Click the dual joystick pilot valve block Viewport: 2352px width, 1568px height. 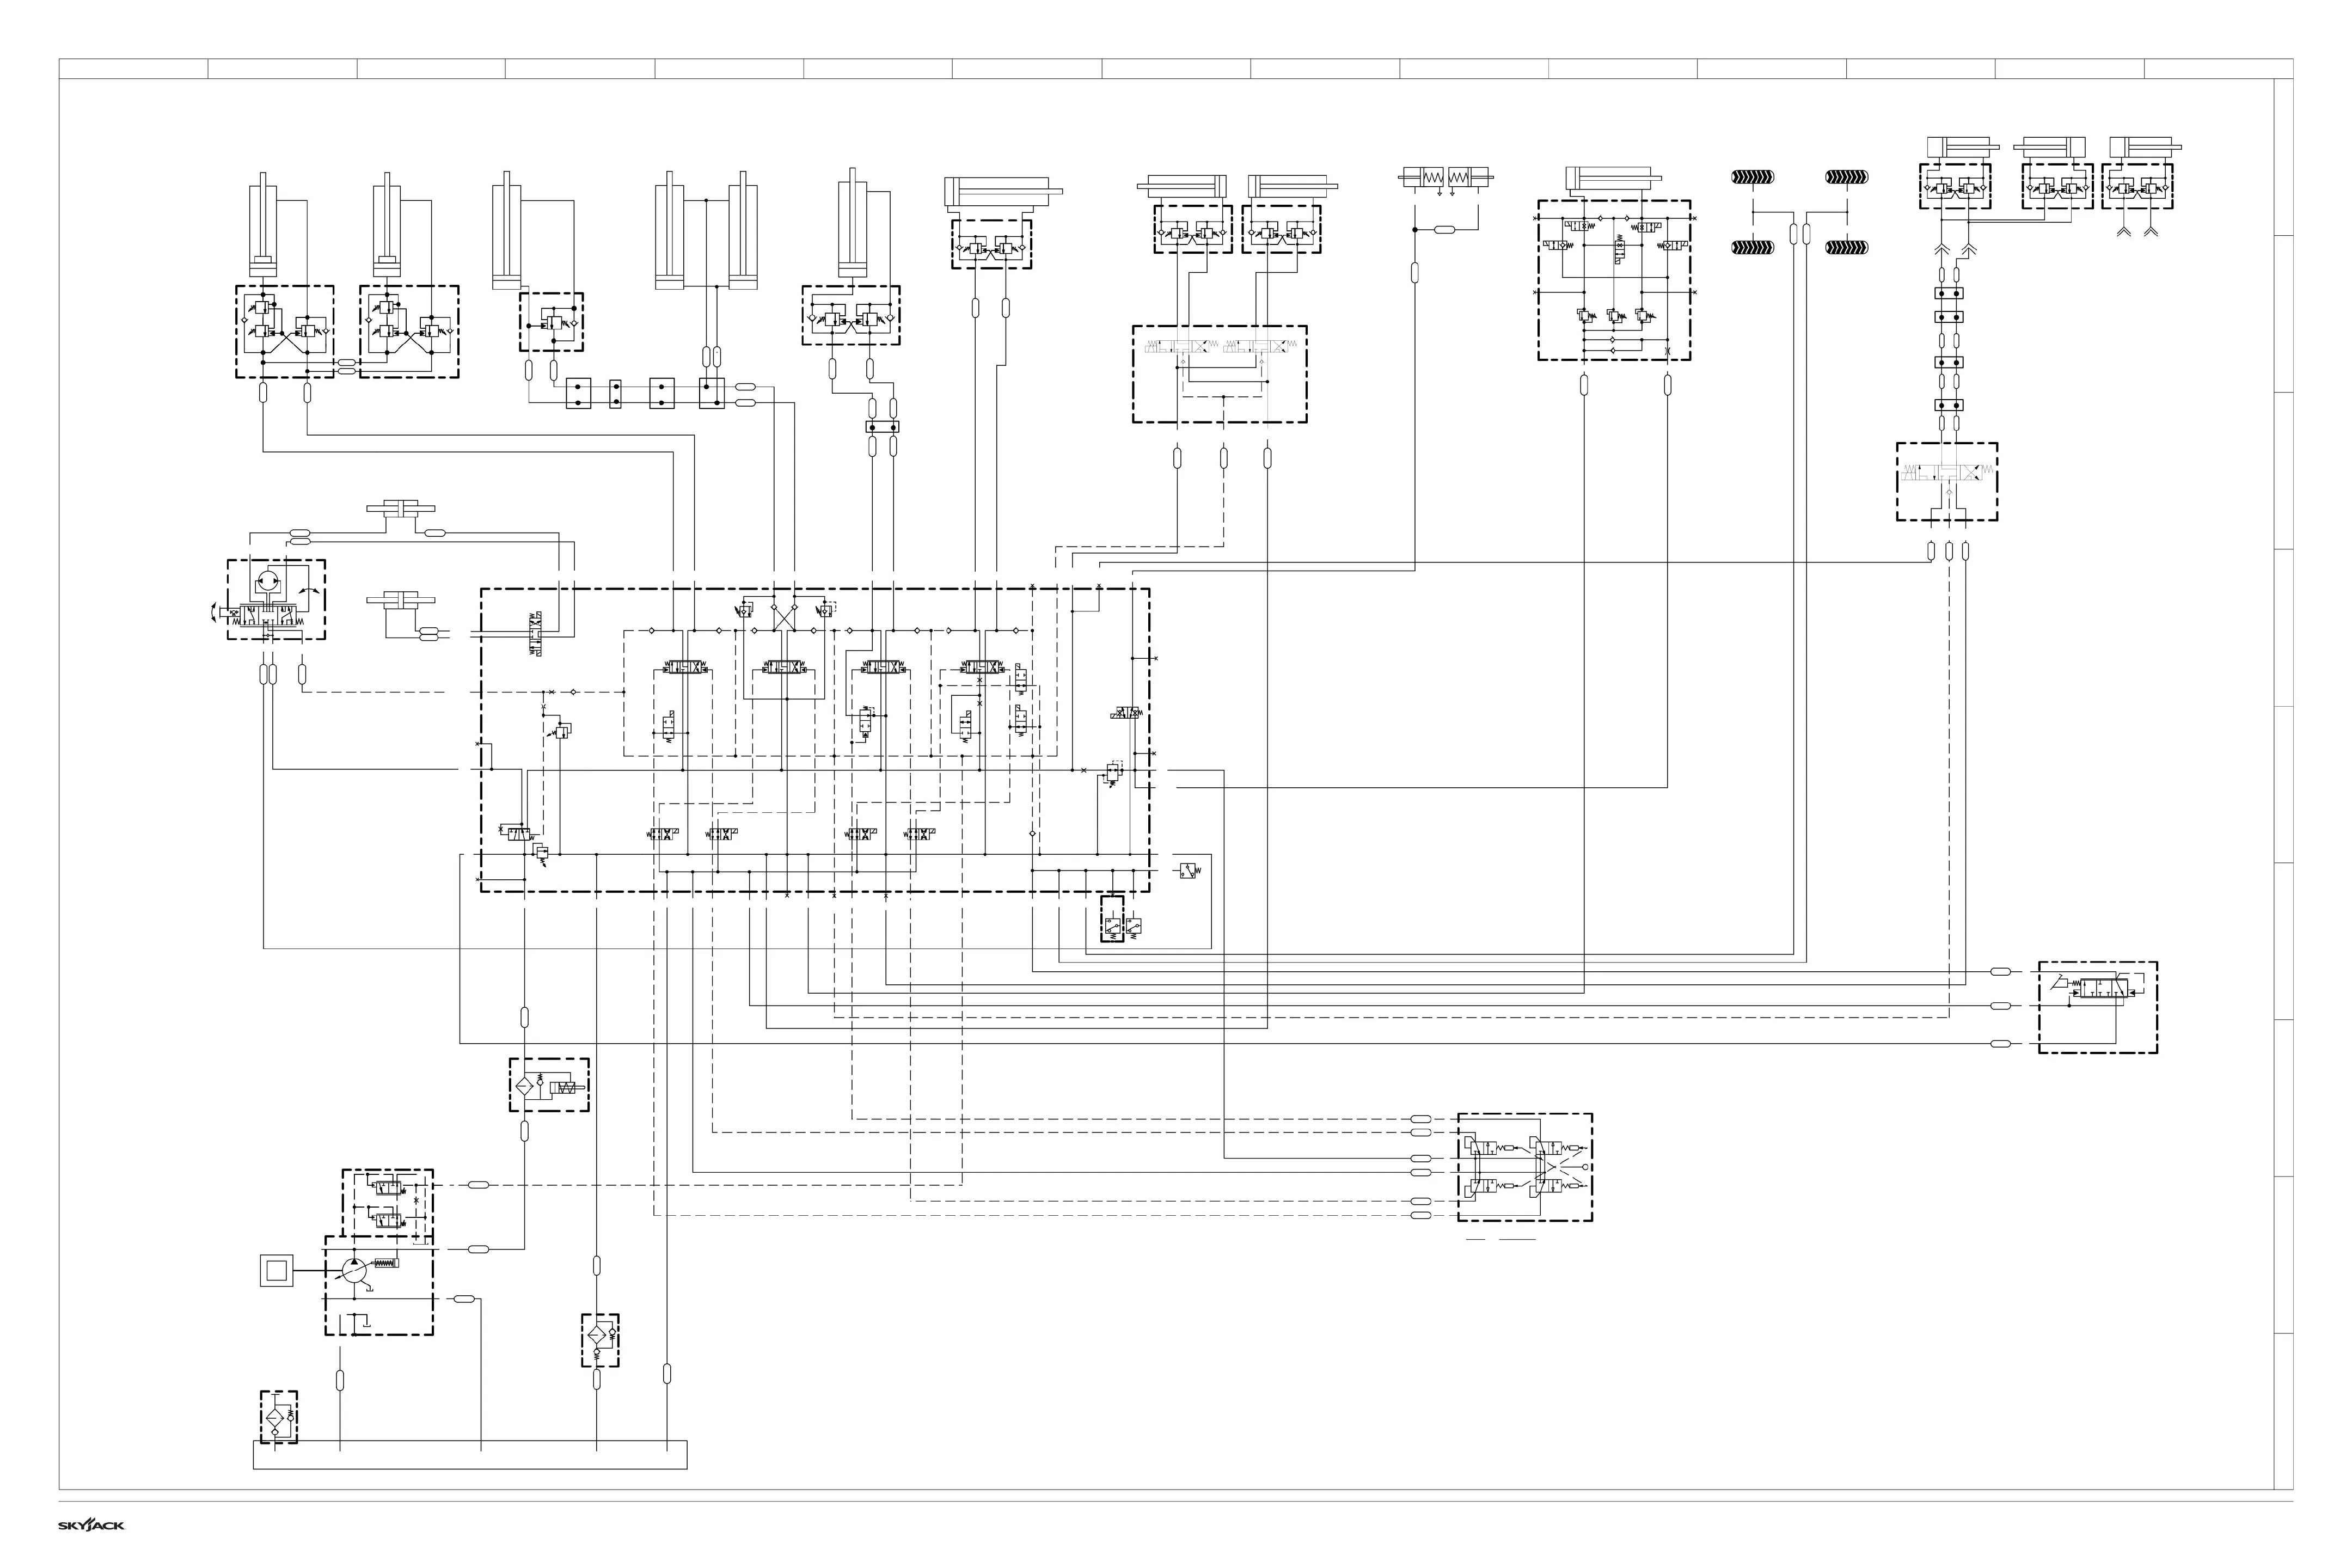[x=1524, y=1167]
